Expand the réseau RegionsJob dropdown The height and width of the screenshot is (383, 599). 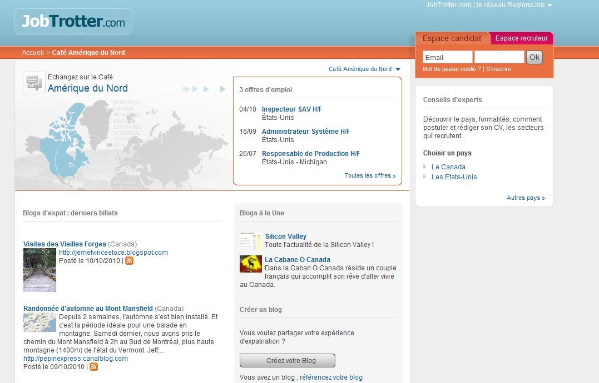click(550, 5)
